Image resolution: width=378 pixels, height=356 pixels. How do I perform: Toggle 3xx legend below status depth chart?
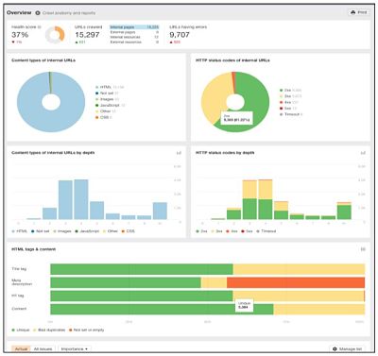[x=216, y=231]
